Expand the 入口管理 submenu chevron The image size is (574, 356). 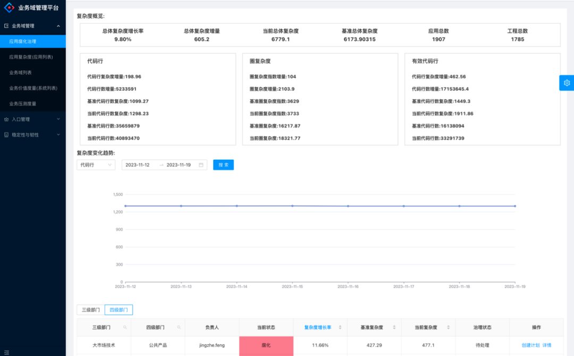click(x=58, y=119)
